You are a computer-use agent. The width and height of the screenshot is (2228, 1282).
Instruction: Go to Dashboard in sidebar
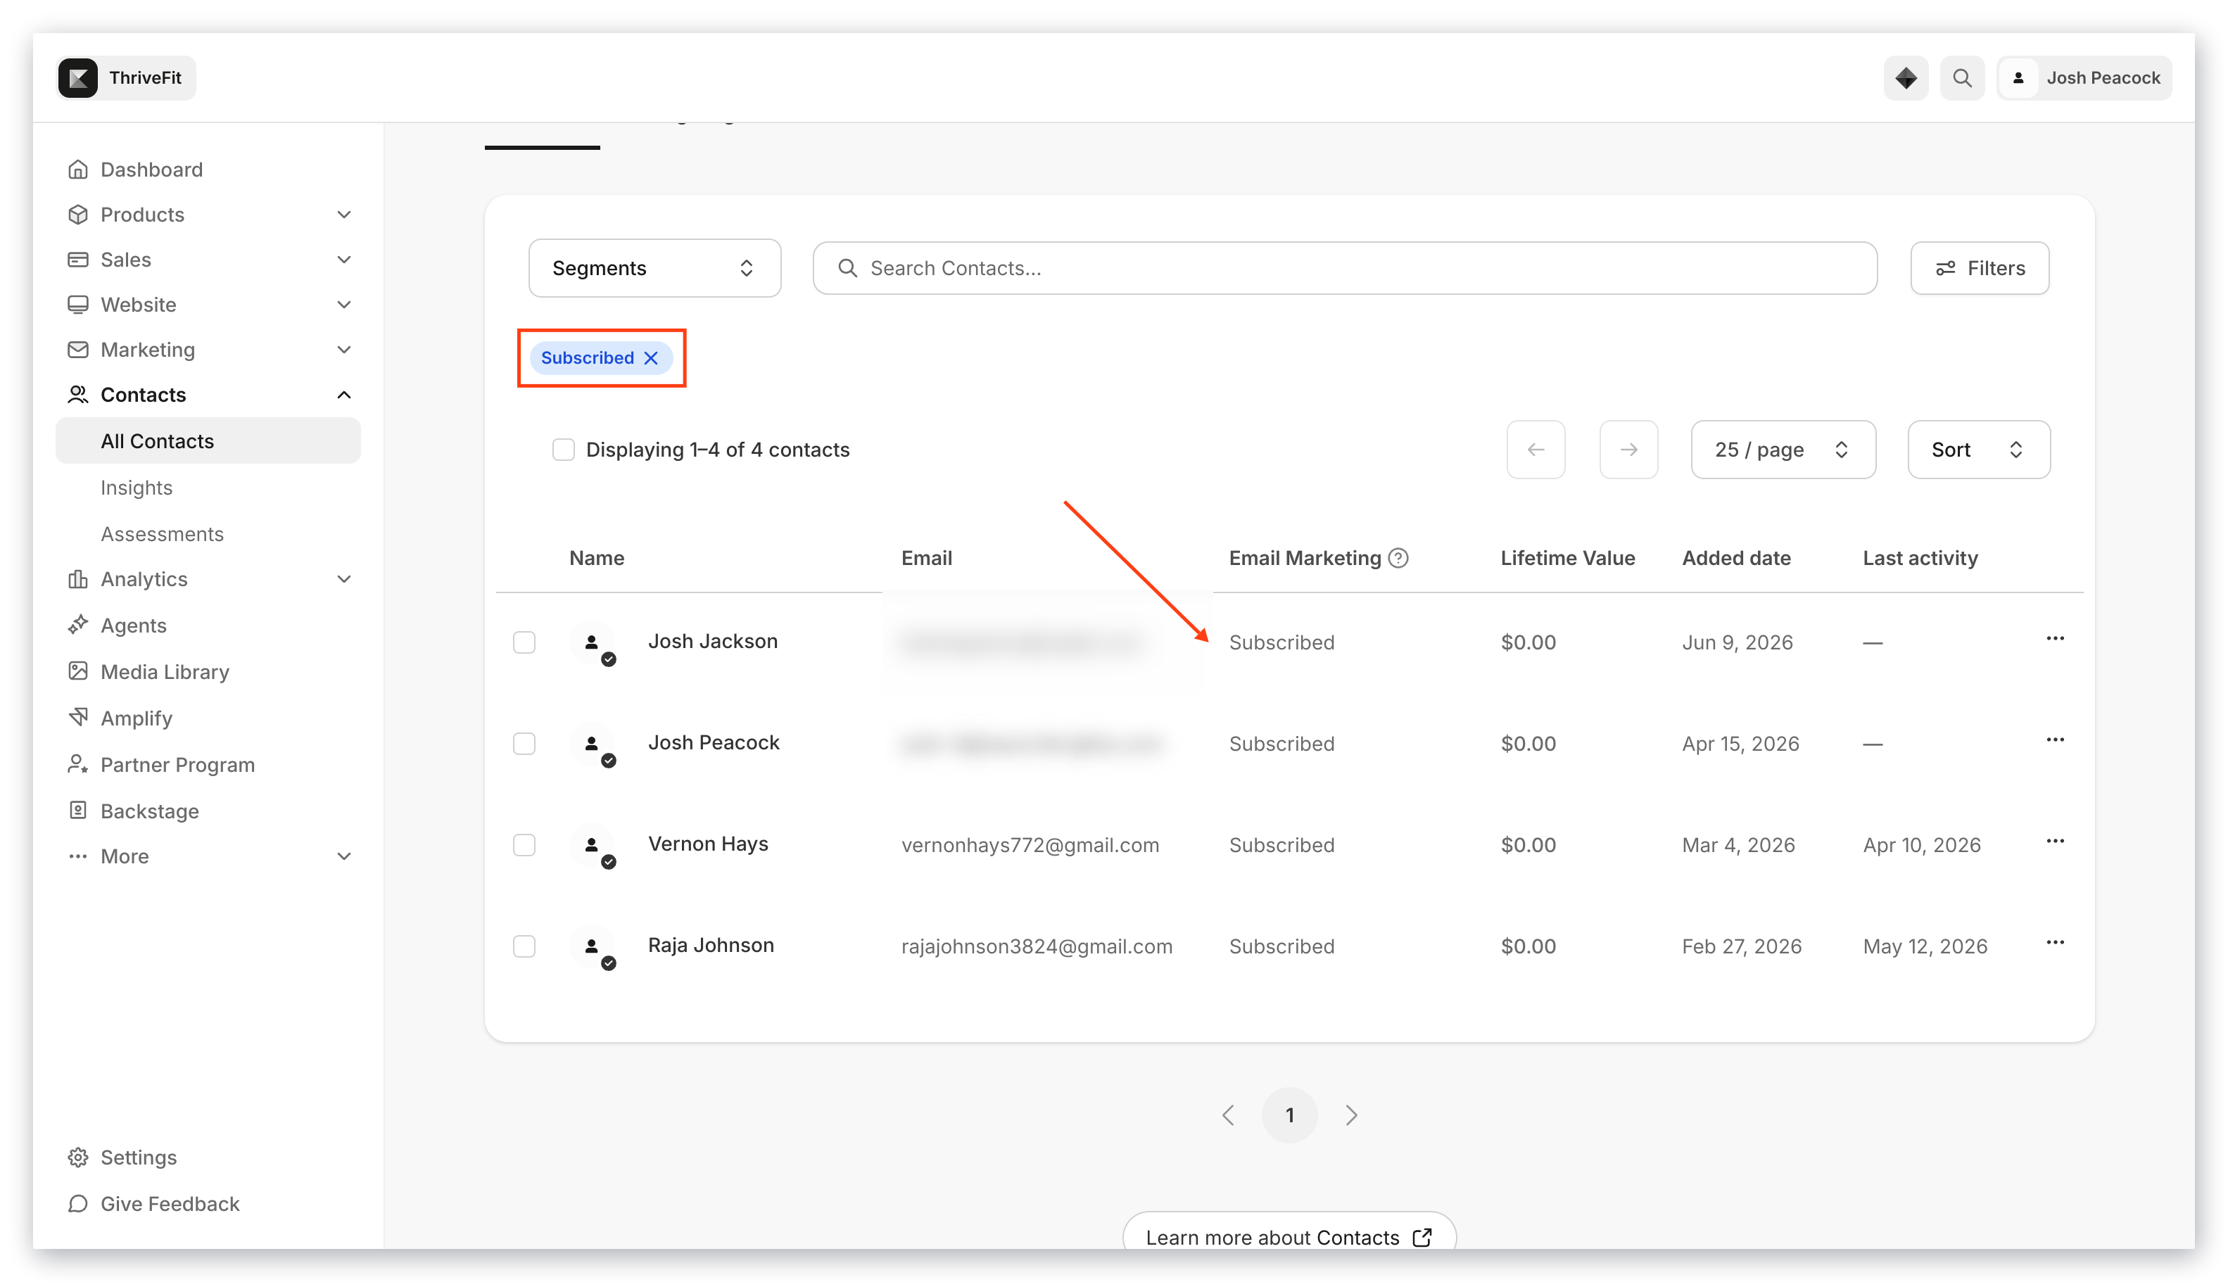[151, 169]
